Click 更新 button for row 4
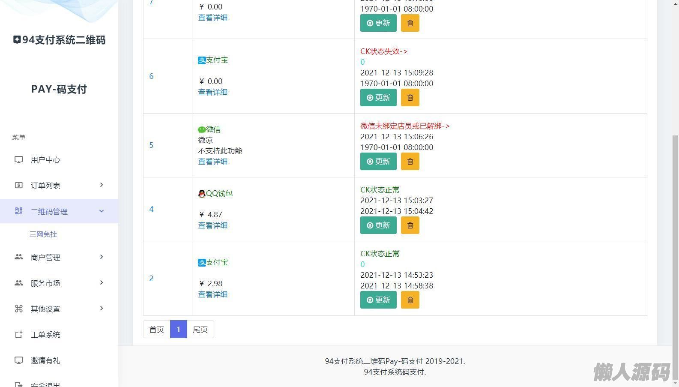 pyautogui.click(x=378, y=225)
